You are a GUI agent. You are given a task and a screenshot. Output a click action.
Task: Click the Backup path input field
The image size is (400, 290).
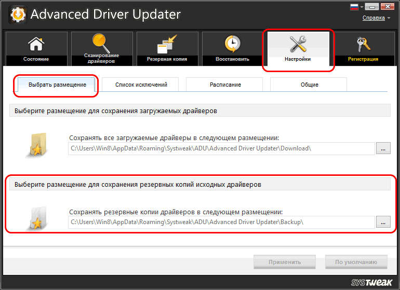(x=221, y=222)
